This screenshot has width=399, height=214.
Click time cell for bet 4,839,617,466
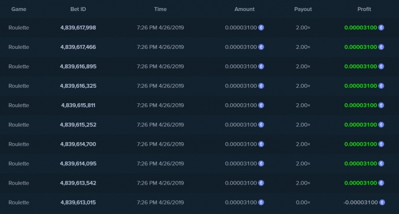[x=160, y=47]
